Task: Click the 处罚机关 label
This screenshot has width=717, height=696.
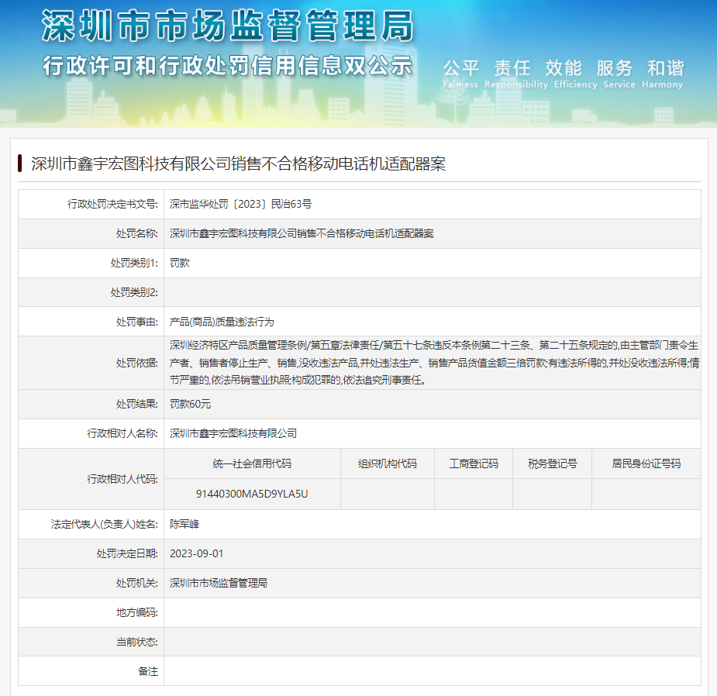Action: [136, 583]
